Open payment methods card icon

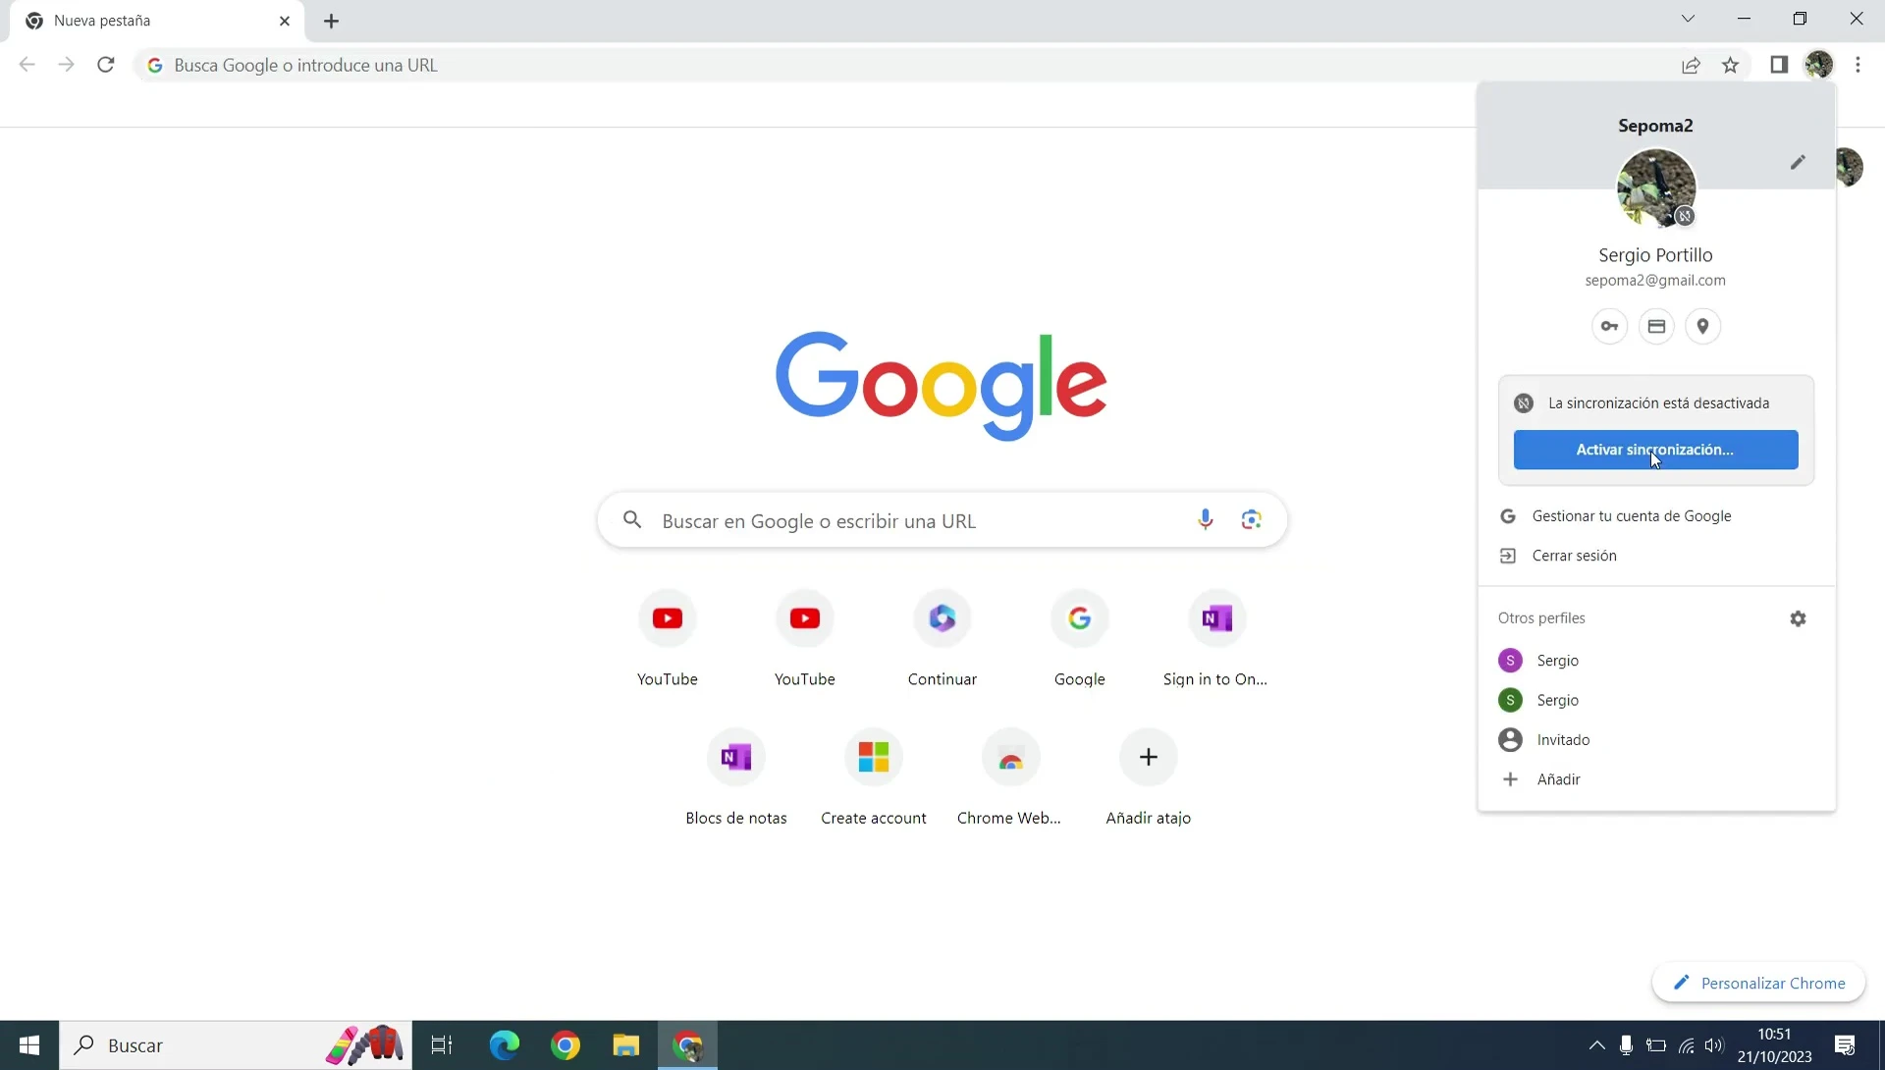click(x=1656, y=326)
